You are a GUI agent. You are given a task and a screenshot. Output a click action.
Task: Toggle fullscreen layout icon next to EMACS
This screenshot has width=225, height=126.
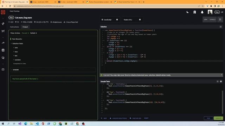pos(220,20)
